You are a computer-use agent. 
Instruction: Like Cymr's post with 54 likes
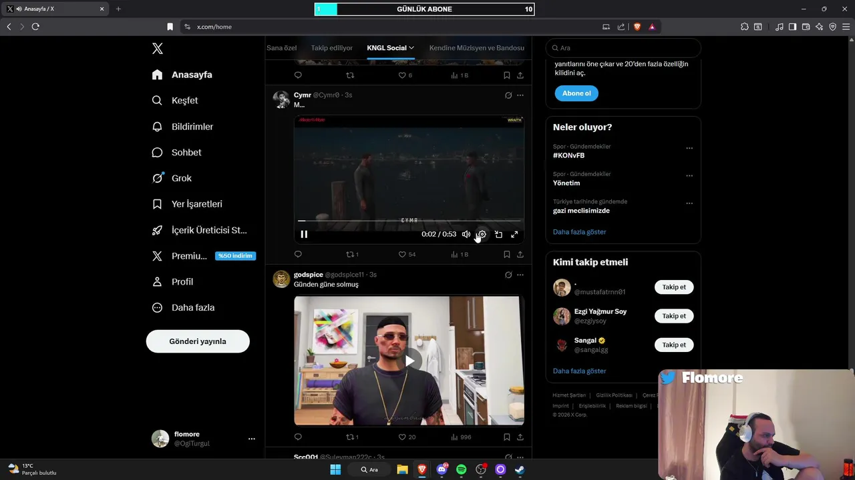pyautogui.click(x=407, y=254)
